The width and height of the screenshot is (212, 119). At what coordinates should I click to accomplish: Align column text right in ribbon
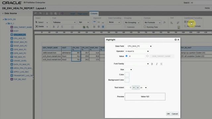103,27
